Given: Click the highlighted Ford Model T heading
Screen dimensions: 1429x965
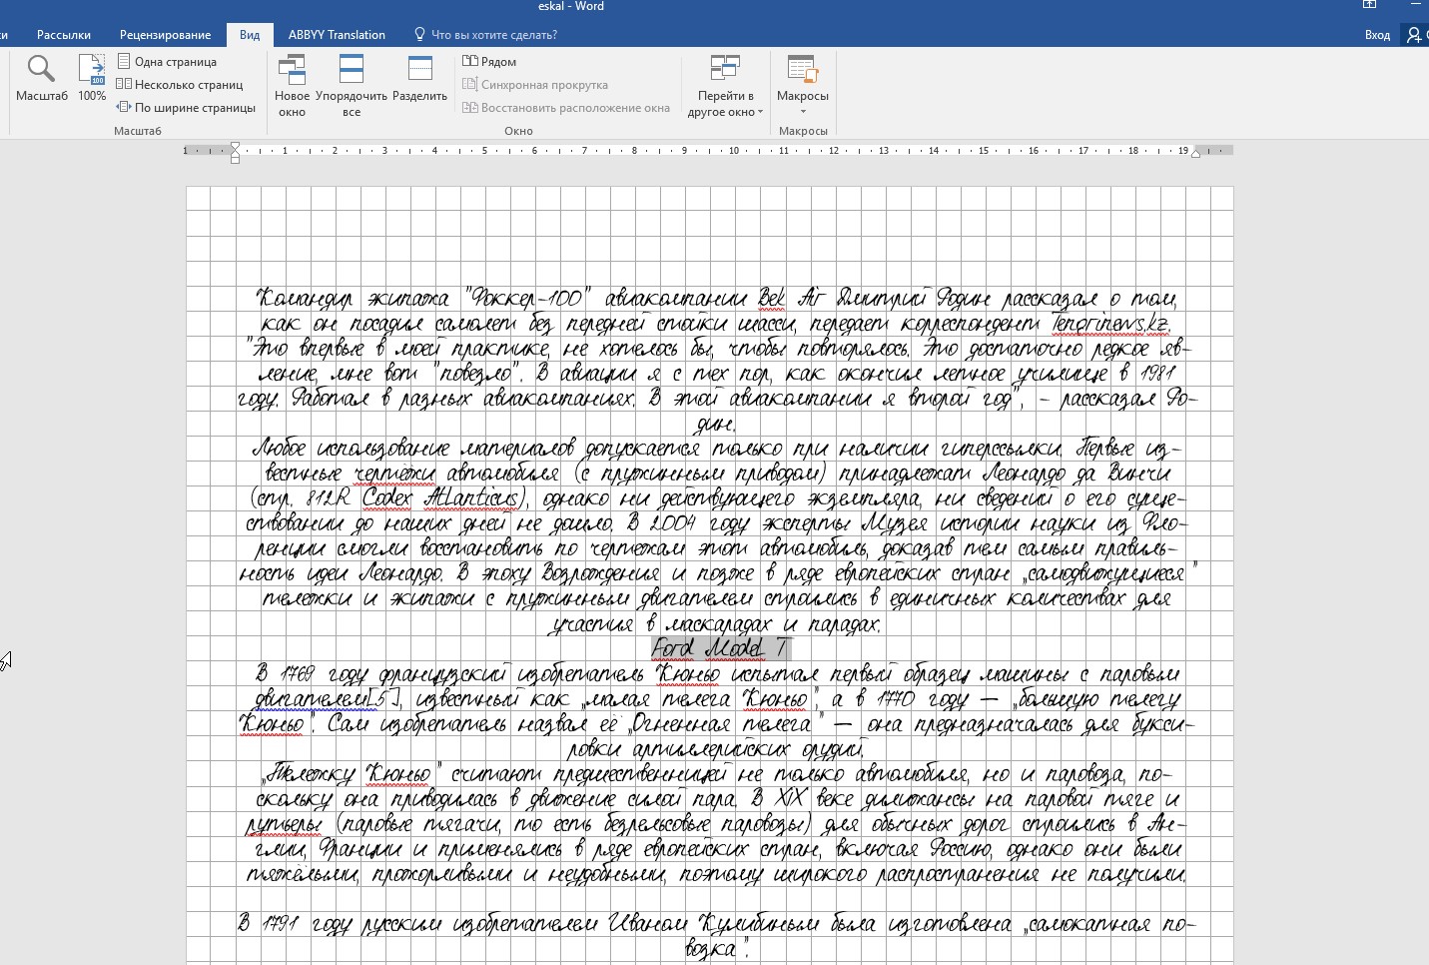Looking at the screenshot, I should [x=720, y=648].
